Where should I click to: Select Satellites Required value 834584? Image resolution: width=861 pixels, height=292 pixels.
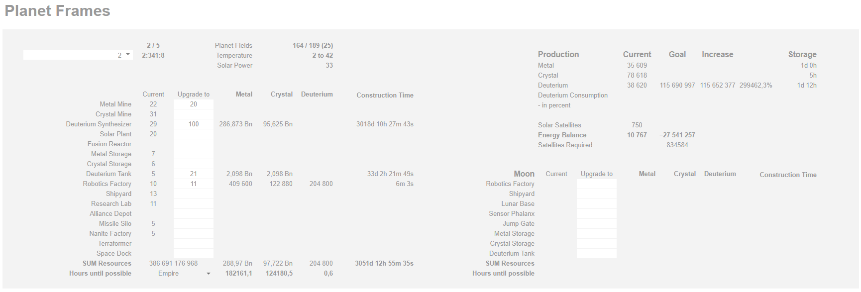tap(677, 145)
